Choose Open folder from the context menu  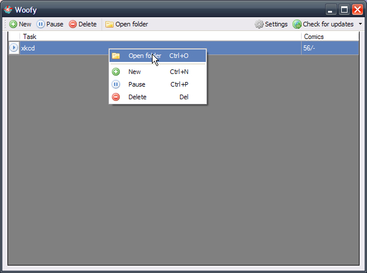tap(158, 56)
